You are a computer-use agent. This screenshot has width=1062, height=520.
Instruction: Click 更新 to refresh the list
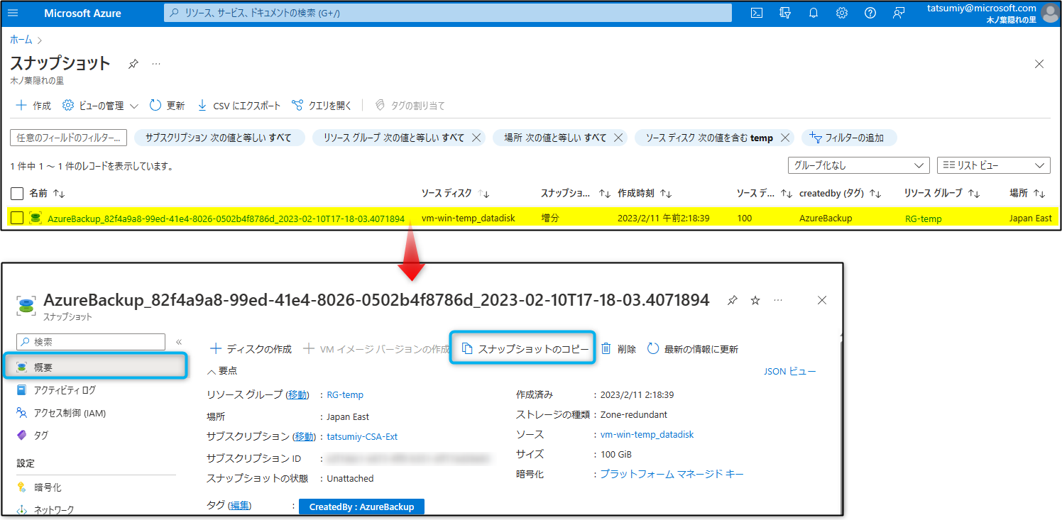coord(167,106)
